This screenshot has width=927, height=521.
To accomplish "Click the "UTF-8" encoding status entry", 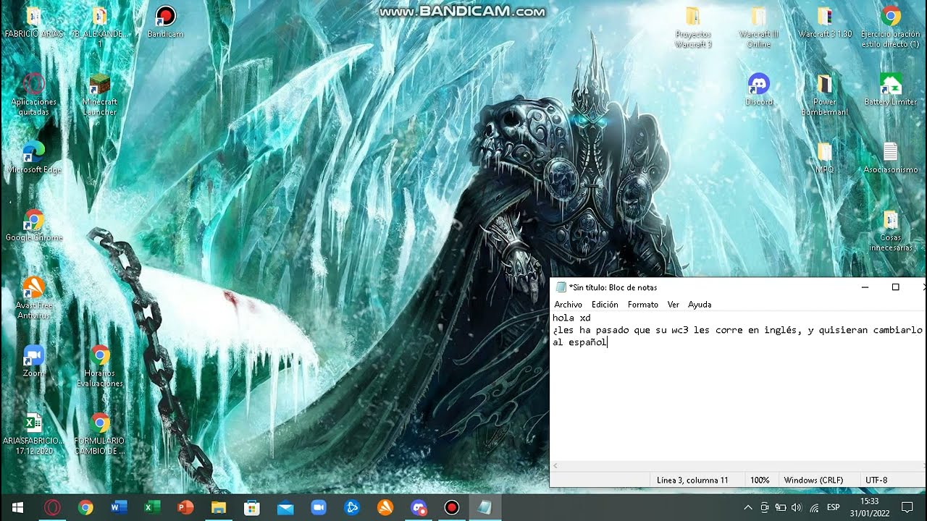I will tap(876, 480).
